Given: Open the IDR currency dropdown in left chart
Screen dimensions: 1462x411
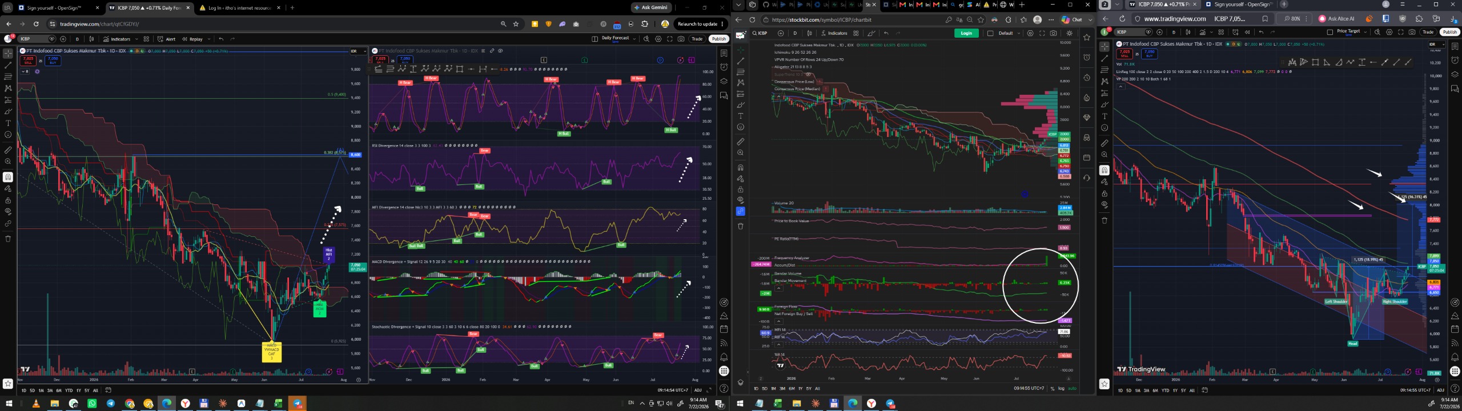Looking at the screenshot, I should (356, 51).
